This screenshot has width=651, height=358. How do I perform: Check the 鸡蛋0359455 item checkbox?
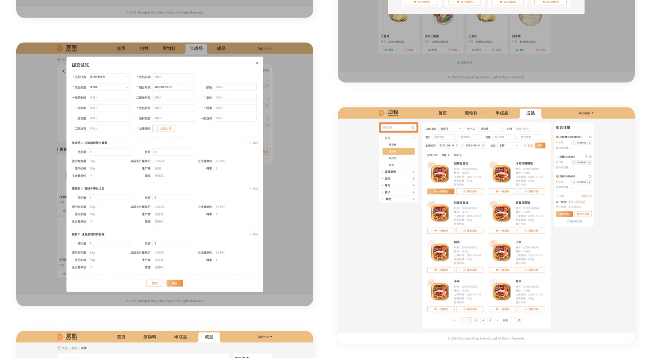tap(557, 157)
